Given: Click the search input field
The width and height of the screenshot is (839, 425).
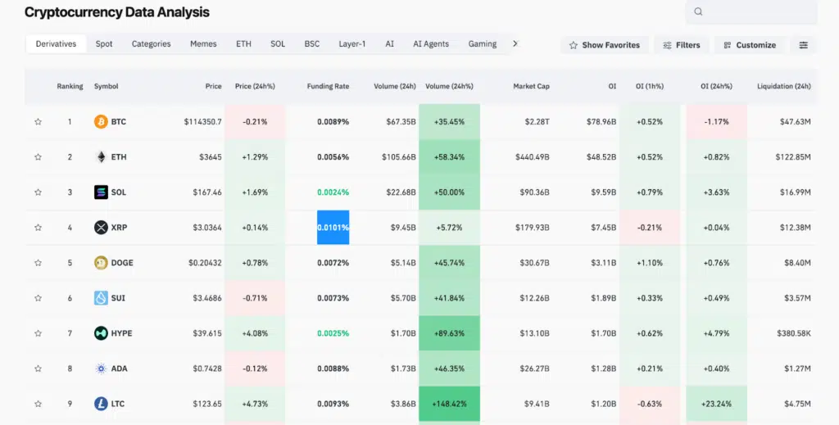Looking at the screenshot, I should click(758, 11).
